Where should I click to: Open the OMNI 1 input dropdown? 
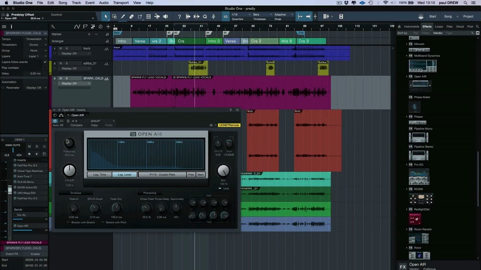pos(30,139)
